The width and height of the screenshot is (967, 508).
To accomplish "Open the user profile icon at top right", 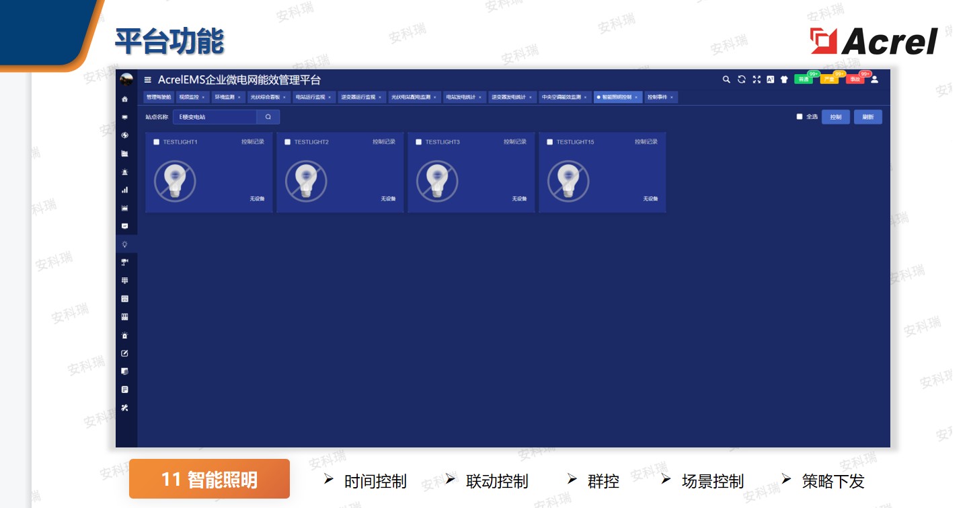I will [874, 79].
